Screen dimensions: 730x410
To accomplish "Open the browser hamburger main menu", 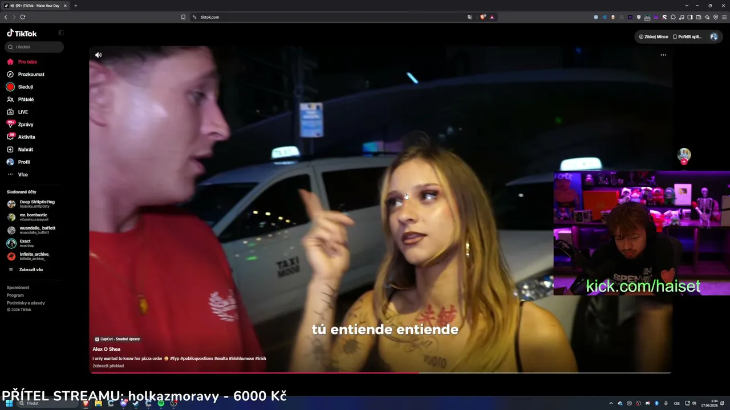I will pos(724,17).
